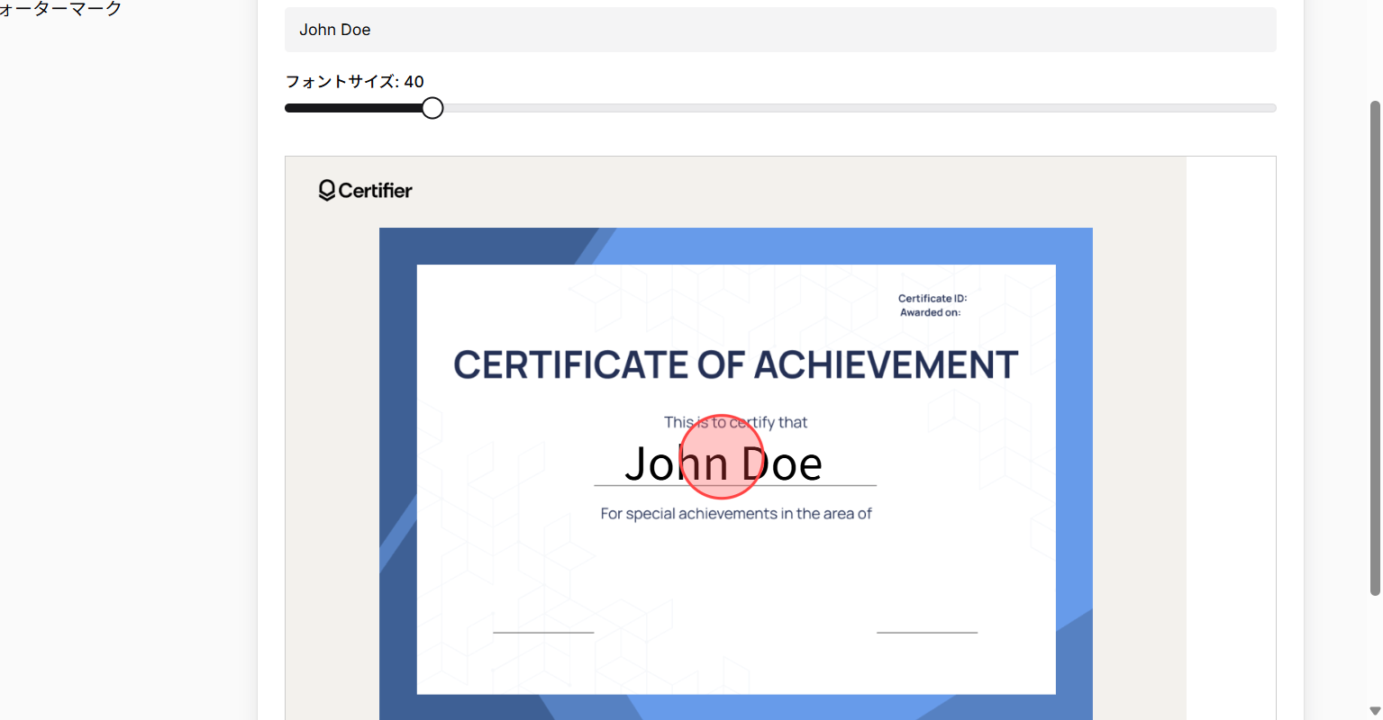Click the line under John Doe
The image size is (1383, 720).
click(735, 483)
